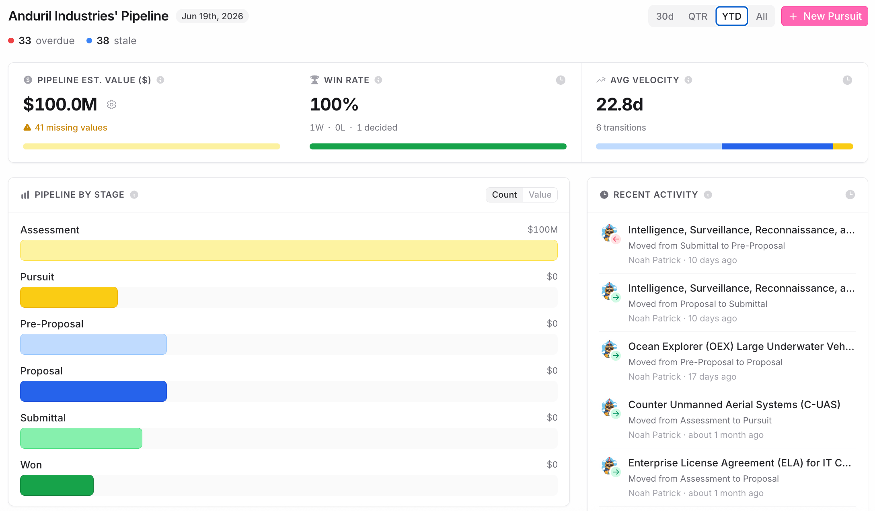Click avatar on Counter Unmanned Aerial Systems activity
The width and height of the screenshot is (875, 511).
[x=610, y=407]
